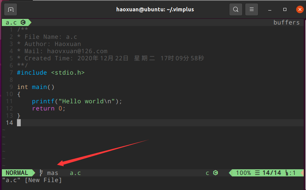Image resolution: width=306 pixels, height=190 pixels.
Task: Click the 100% scroll position indicator
Action: tap(243, 173)
